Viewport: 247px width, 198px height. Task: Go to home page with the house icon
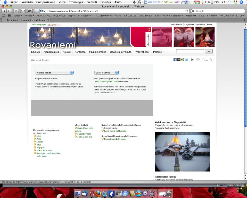tap(16, 11)
